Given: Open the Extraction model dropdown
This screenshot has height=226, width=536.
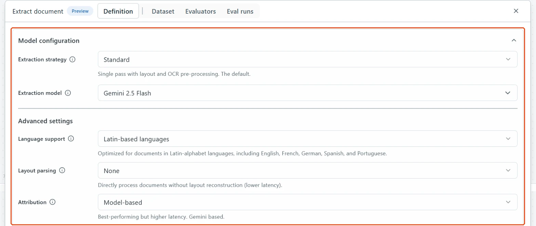Looking at the screenshot, I should 307,93.
